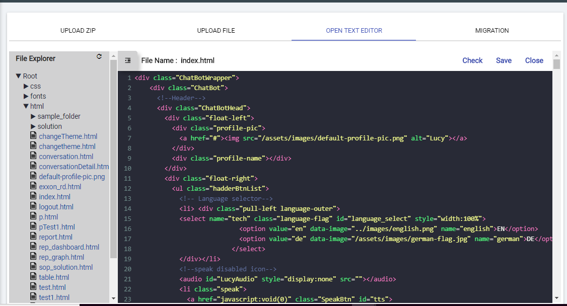Viewport: 567px width, 306px height.
Task: Click file explorer scrollbar up arrow
Action: (x=113, y=56)
